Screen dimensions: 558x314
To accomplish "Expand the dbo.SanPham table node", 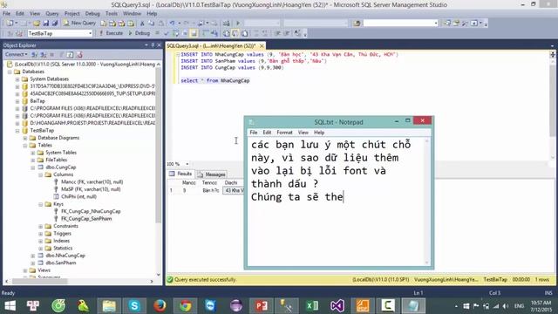I will [x=33, y=263].
